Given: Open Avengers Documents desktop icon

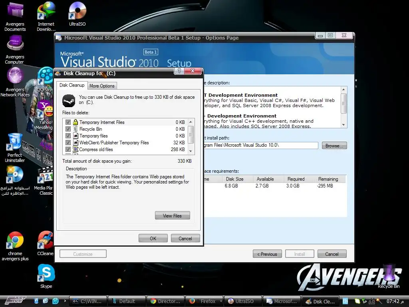Looking at the screenshot, I should point(15,16).
